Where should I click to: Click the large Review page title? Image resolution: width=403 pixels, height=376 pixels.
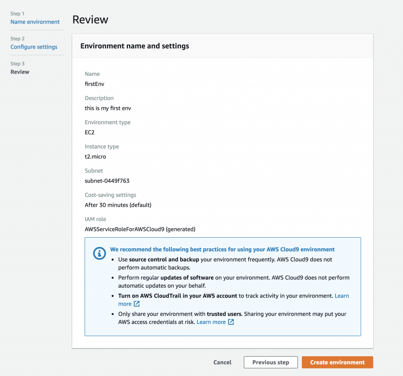[x=91, y=20]
